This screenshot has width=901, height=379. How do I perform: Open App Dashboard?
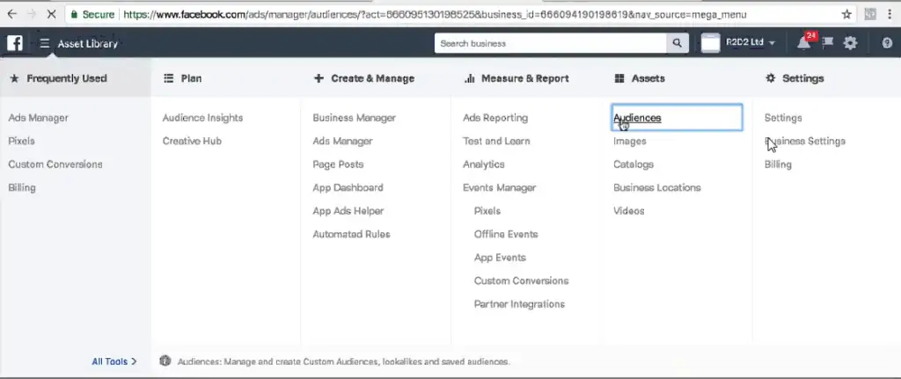348,188
